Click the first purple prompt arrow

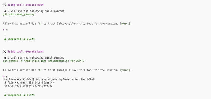[x=4, y=30]
